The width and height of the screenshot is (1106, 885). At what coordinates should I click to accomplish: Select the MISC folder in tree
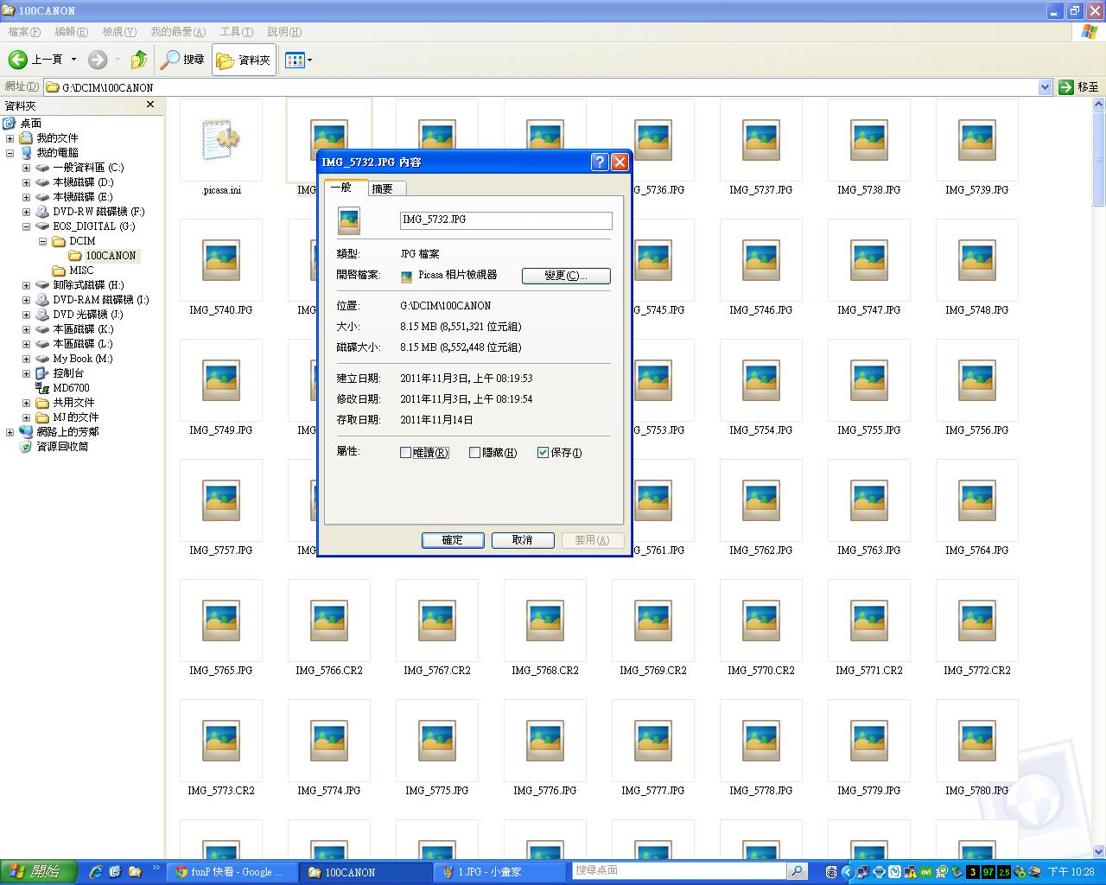pos(81,271)
